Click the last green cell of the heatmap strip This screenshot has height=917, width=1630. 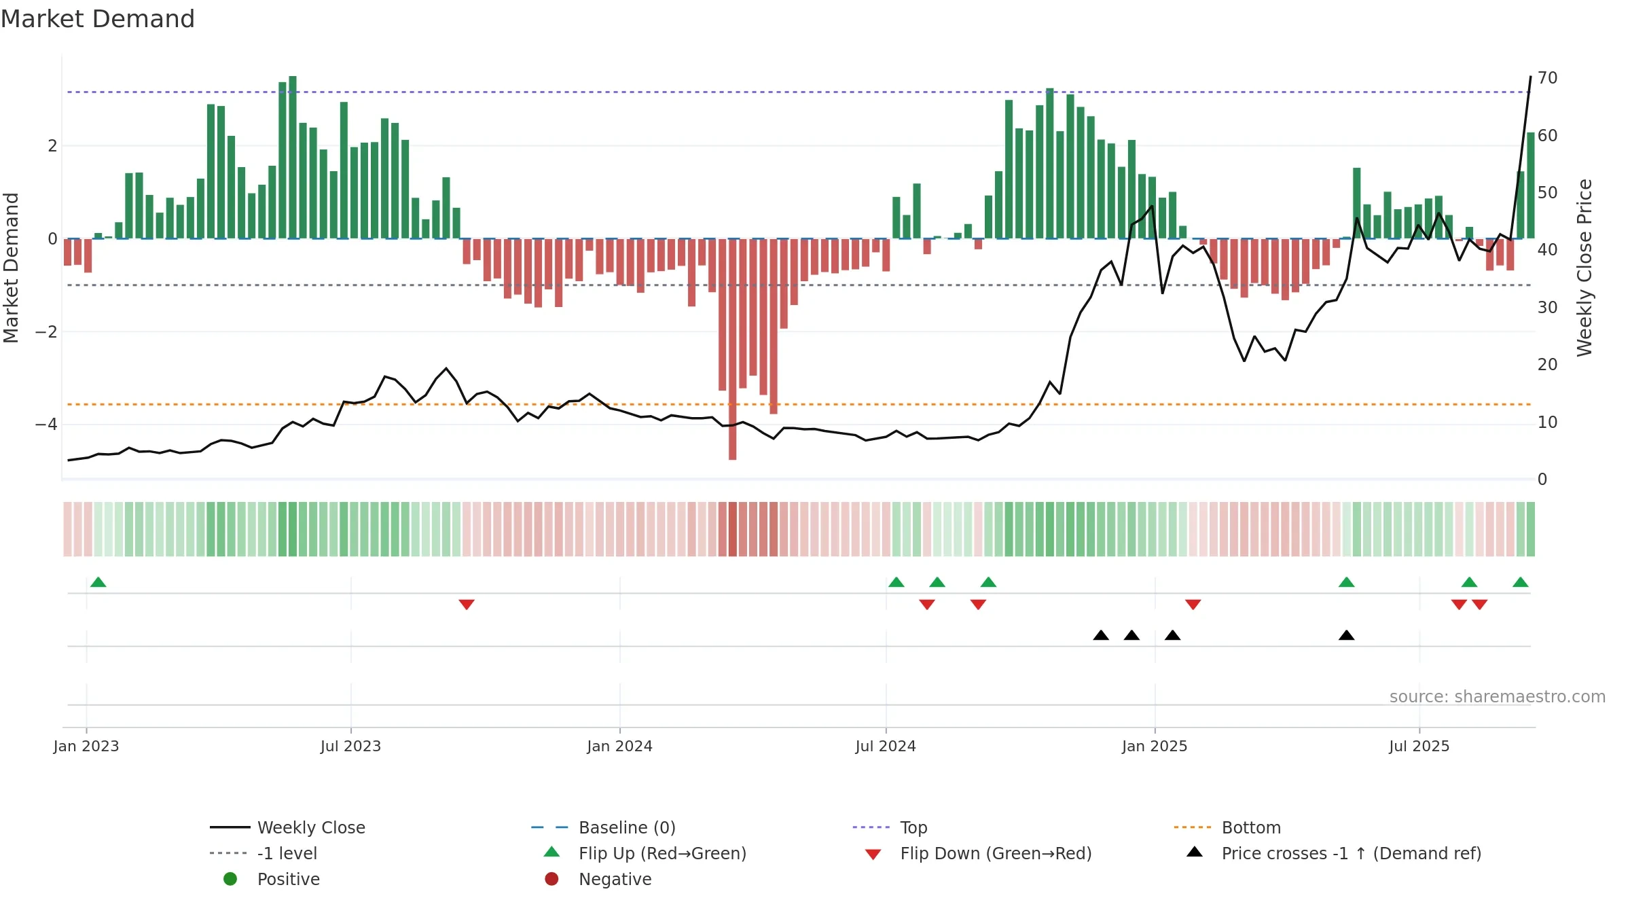(x=1531, y=529)
